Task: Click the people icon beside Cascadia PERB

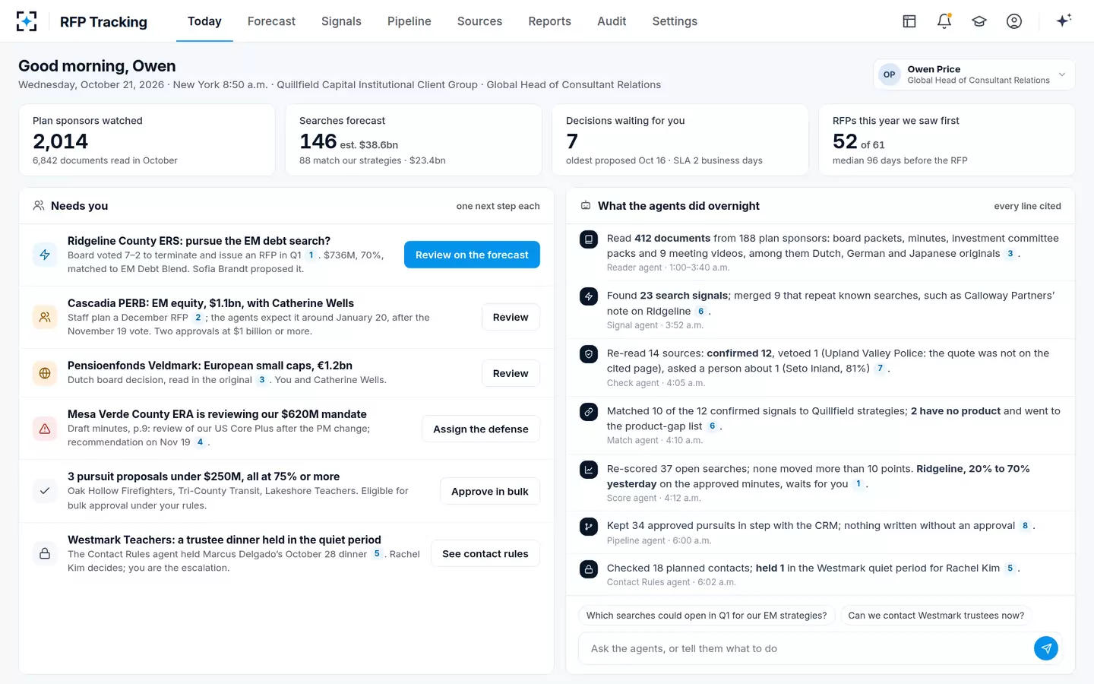Action: pyautogui.click(x=45, y=317)
